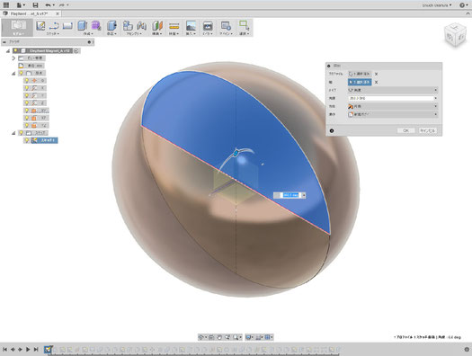The height and width of the screenshot is (356, 472).
Task: Open the Insert image tool icon
Action: (x=191, y=25)
